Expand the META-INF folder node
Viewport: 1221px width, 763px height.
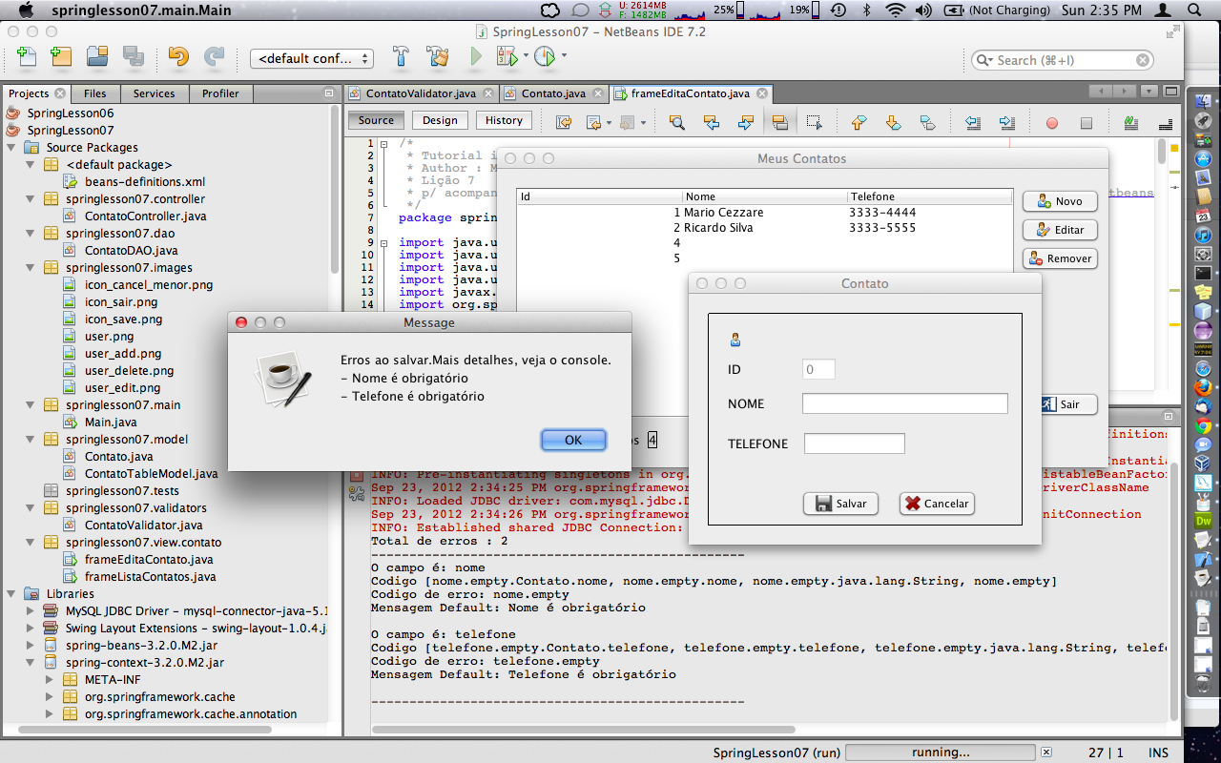pyautogui.click(x=50, y=680)
